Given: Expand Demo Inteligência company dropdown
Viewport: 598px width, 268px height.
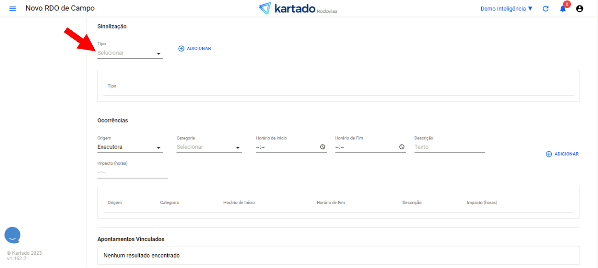Looking at the screenshot, I should (506, 9).
